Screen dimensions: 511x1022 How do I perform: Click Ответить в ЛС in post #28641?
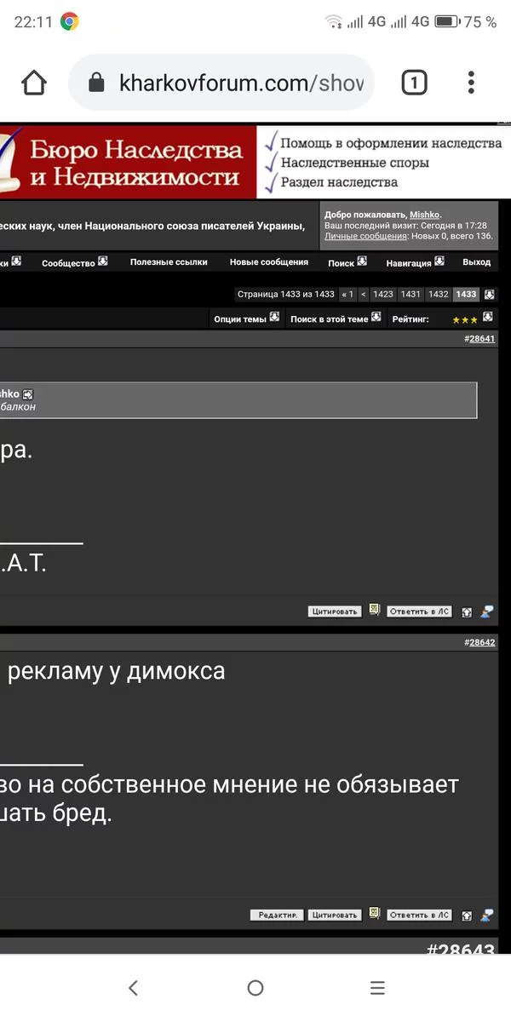tap(419, 611)
